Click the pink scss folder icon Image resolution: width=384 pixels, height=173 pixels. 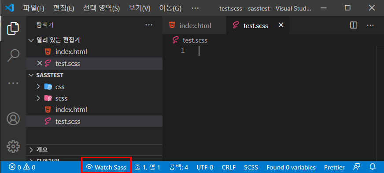[x=48, y=98]
